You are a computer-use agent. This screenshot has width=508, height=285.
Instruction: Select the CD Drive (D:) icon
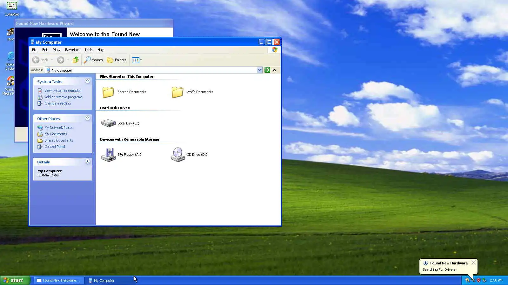189,155
